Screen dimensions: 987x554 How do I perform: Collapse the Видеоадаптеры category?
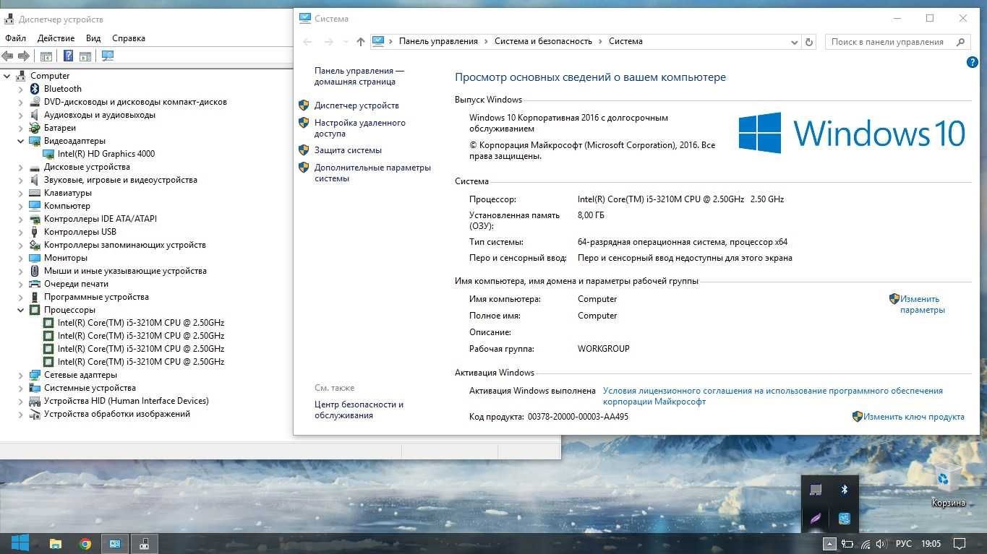tap(20, 141)
